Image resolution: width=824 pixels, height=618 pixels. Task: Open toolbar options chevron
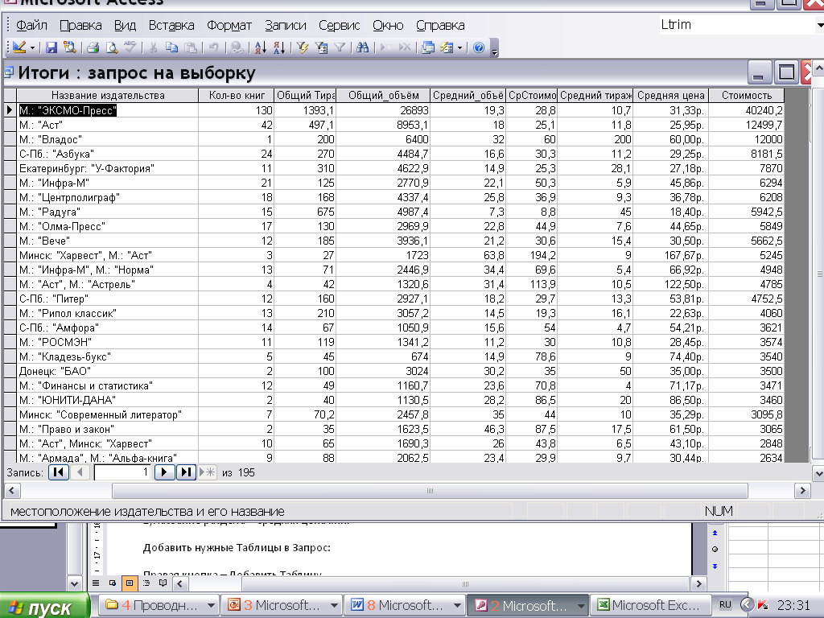tap(494, 48)
